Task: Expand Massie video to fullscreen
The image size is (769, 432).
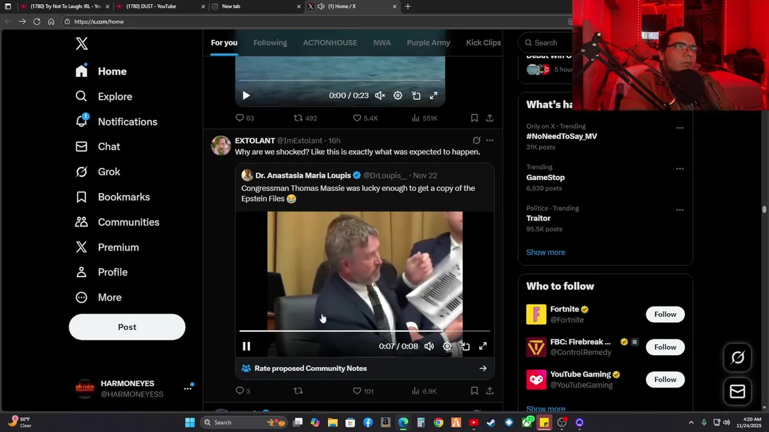Action: coord(482,346)
